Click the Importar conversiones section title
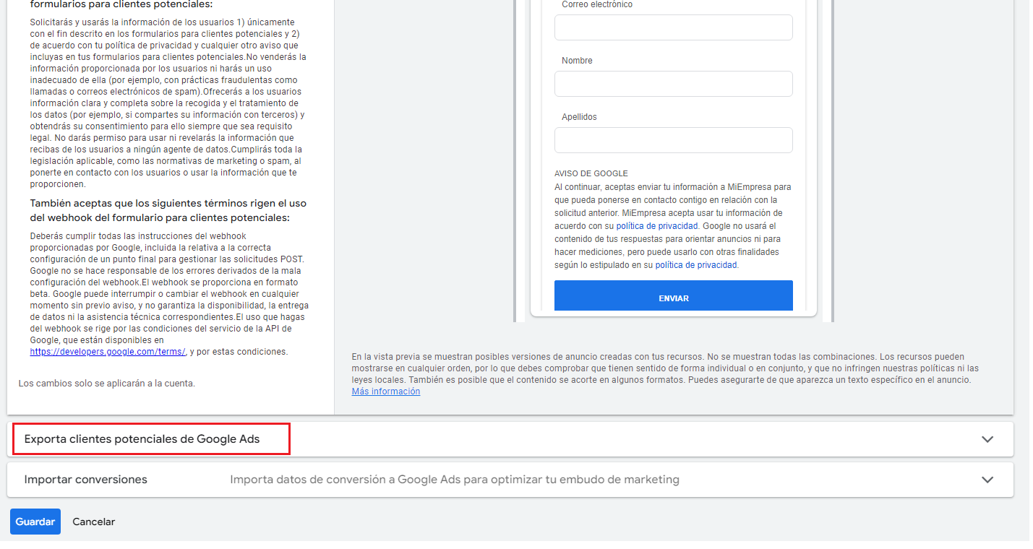 (85, 480)
